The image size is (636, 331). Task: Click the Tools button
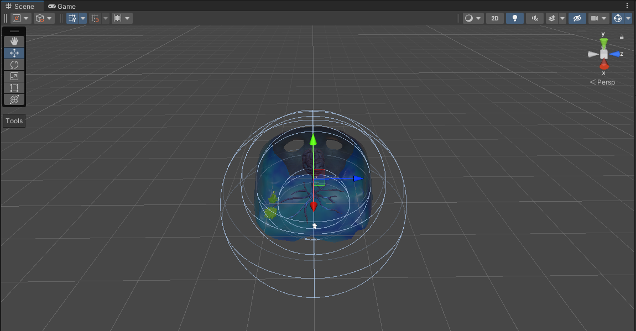coord(14,121)
